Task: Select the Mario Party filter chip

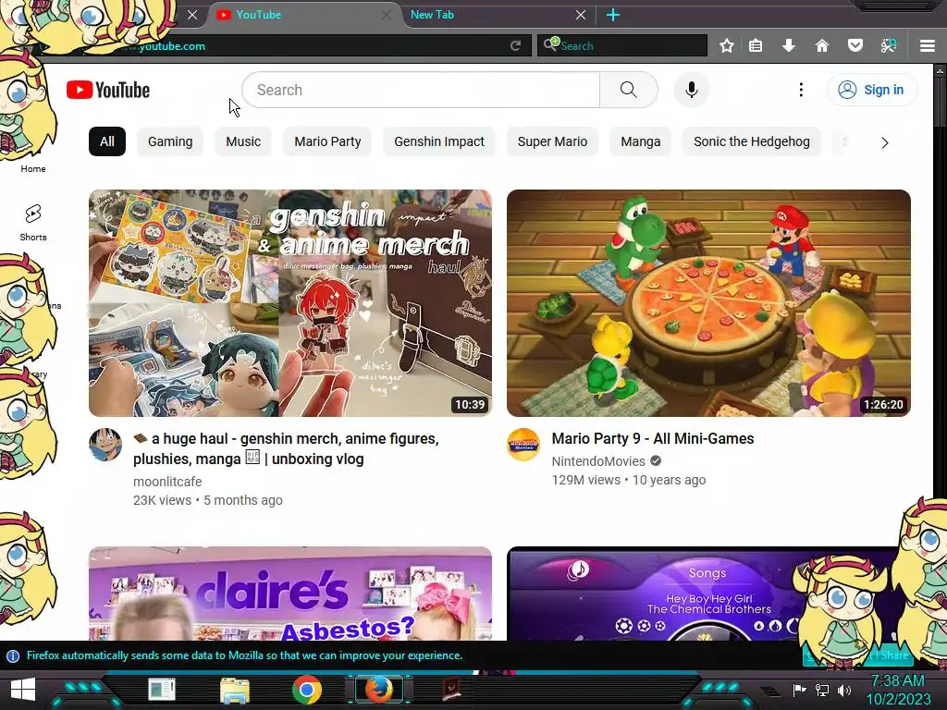Action: (327, 141)
